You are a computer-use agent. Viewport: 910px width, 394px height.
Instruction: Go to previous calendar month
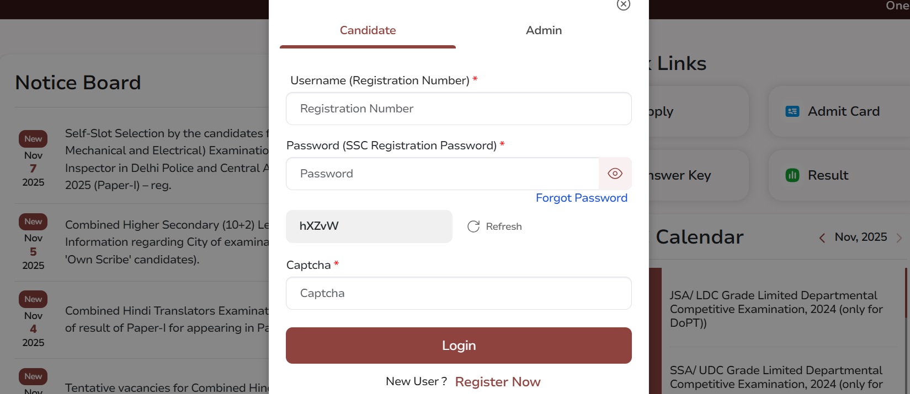822,238
